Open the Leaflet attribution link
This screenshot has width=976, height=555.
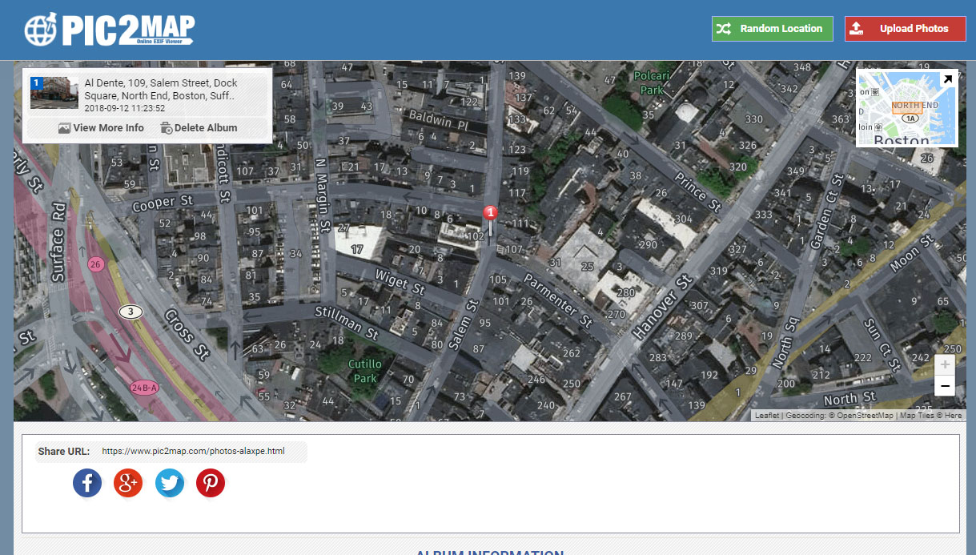[767, 416]
